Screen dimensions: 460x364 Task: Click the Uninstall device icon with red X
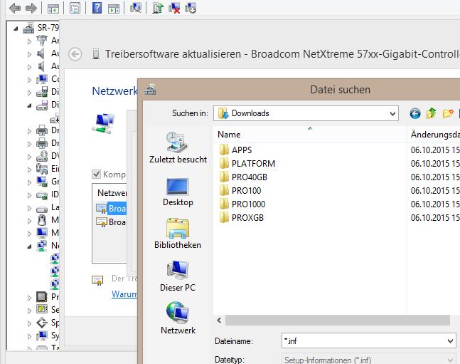(174, 8)
